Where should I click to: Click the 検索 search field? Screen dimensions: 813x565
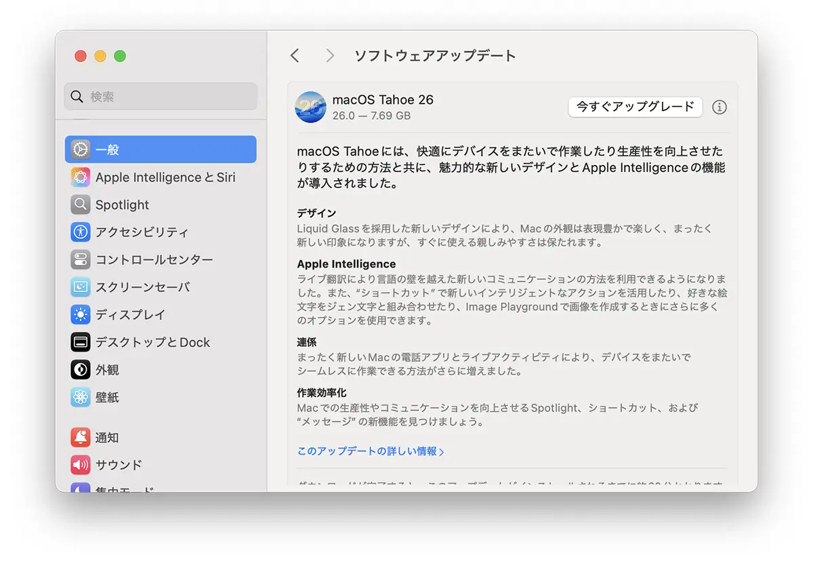(160, 96)
